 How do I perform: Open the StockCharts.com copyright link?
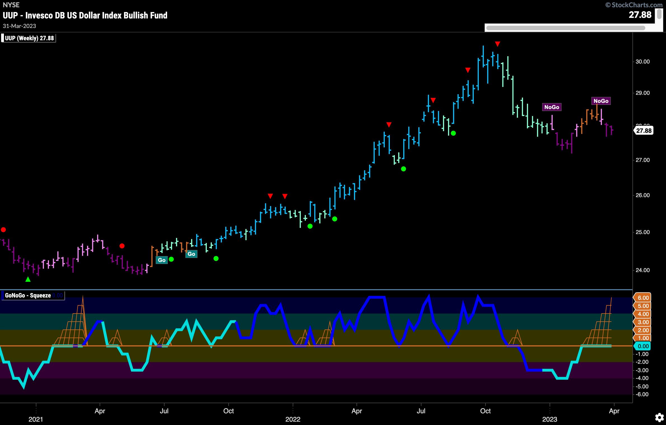tap(635, 4)
